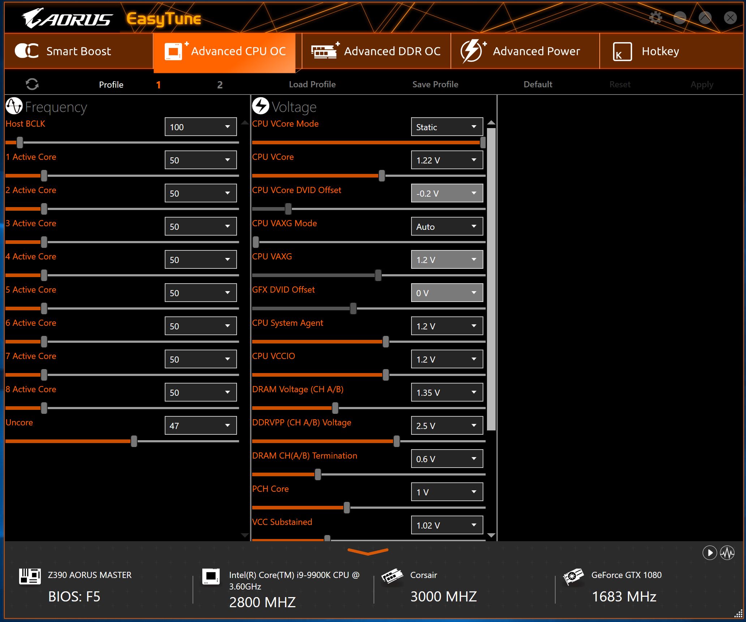Screen dimensions: 746x622
Task: Open the VCC Substained dropdown
Action: click(x=447, y=525)
